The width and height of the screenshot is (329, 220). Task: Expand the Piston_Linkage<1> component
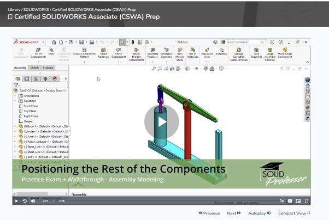point(15,142)
